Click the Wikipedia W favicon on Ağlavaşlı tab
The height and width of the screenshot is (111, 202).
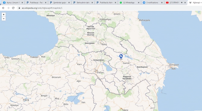pyautogui.click(x=191, y=3)
